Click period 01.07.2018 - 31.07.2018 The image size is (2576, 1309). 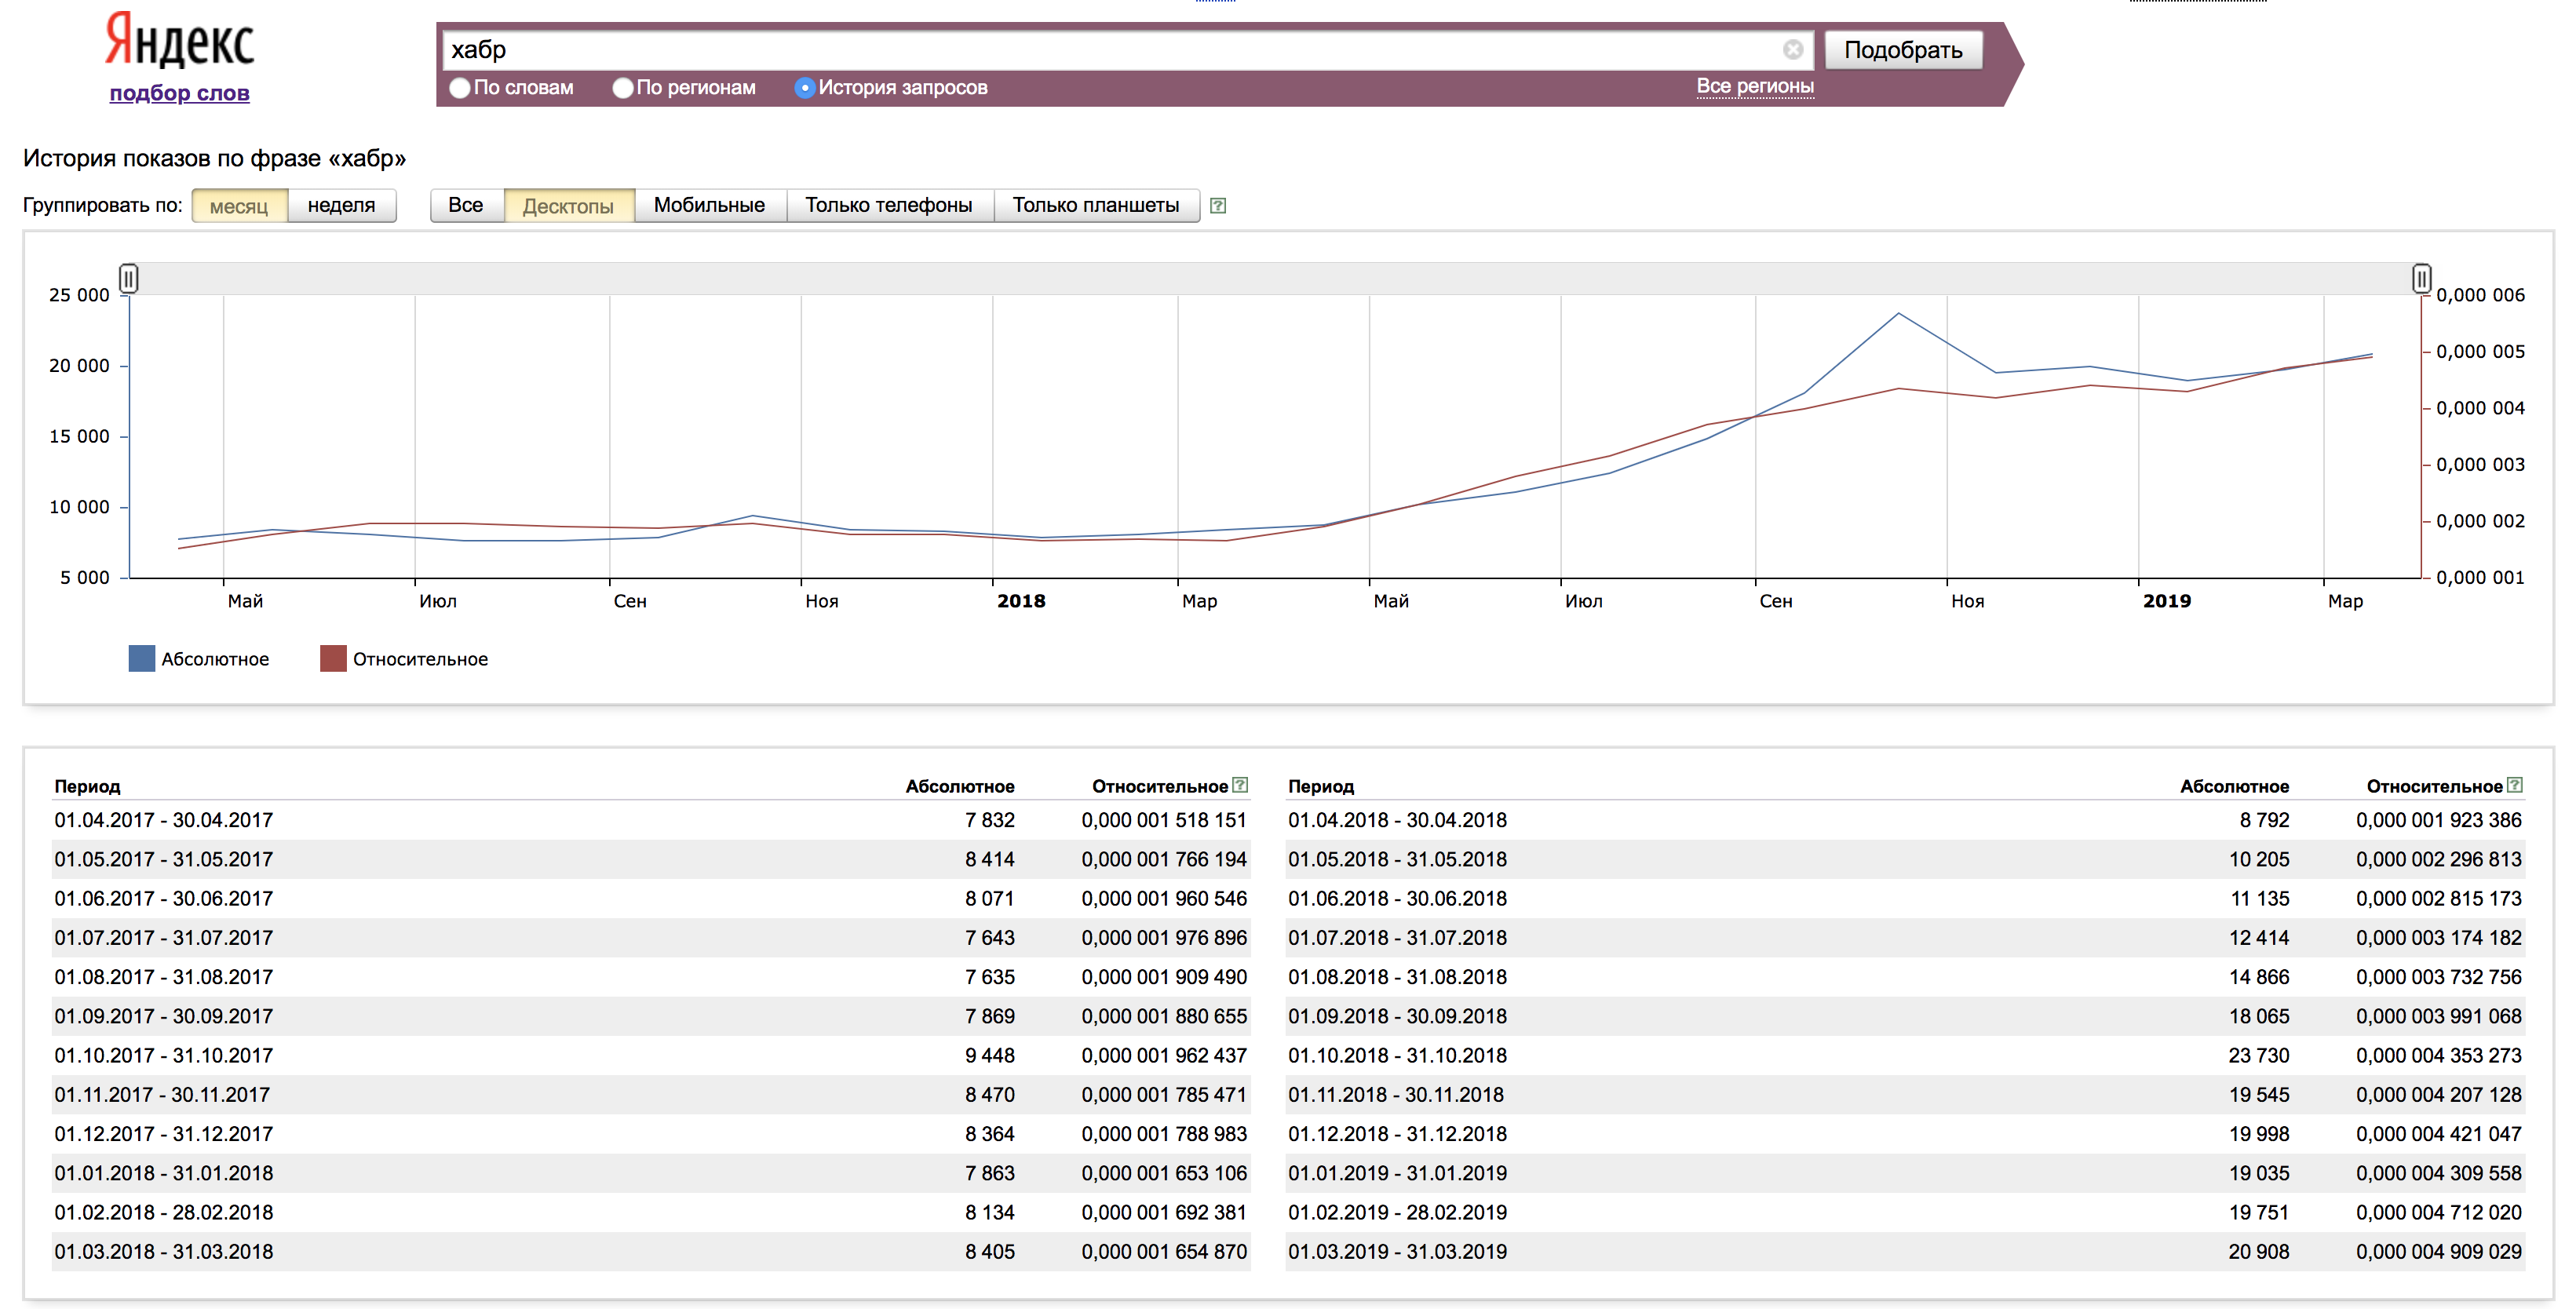coord(1397,938)
